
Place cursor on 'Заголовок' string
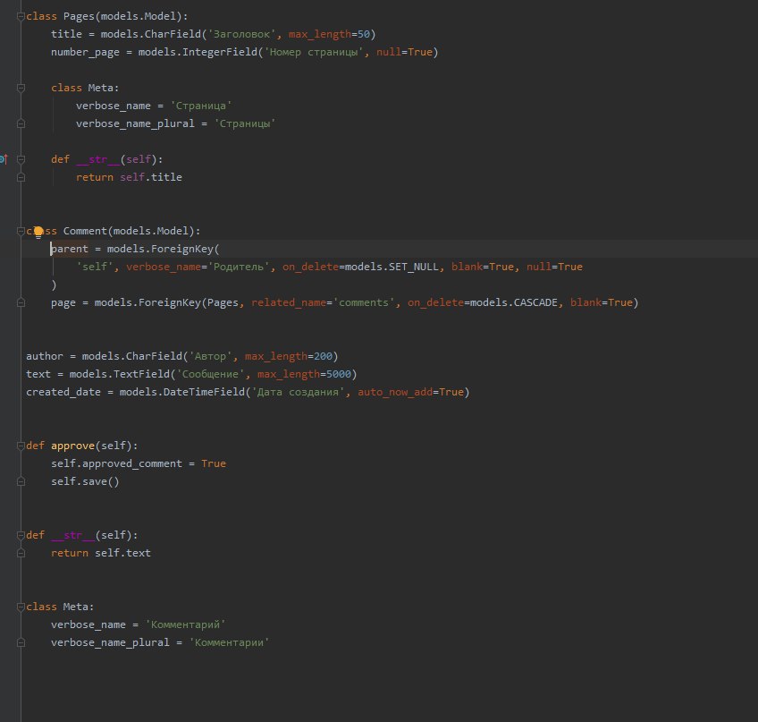coord(241,34)
